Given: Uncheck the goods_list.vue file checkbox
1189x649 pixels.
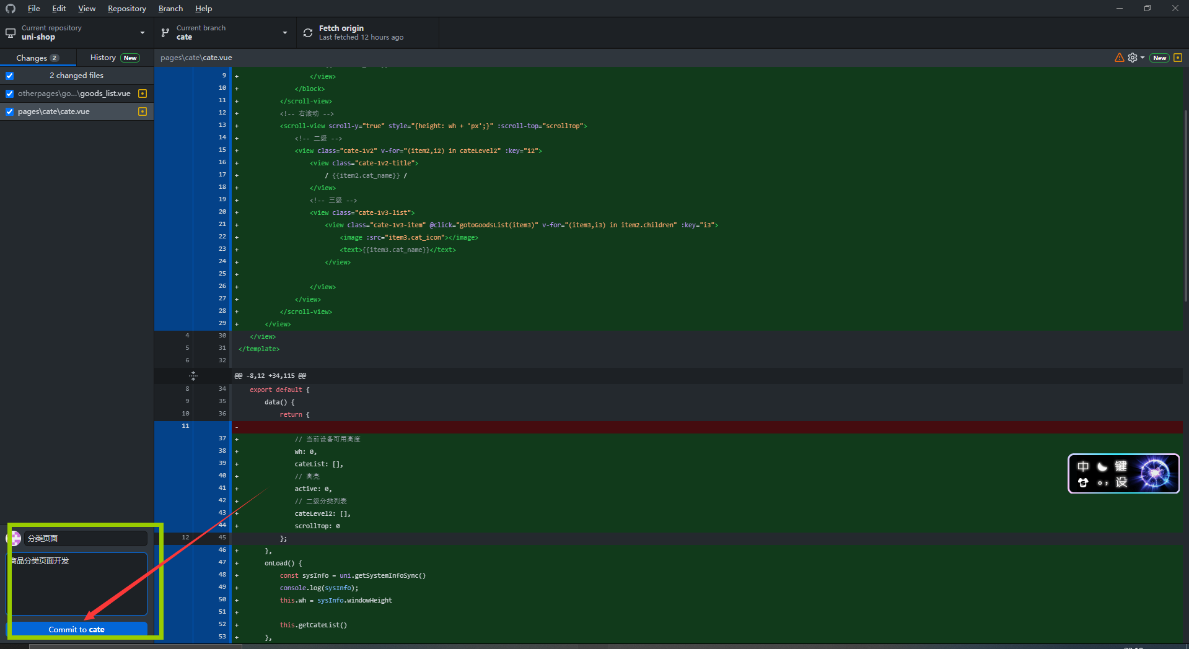Looking at the screenshot, I should (x=10, y=94).
